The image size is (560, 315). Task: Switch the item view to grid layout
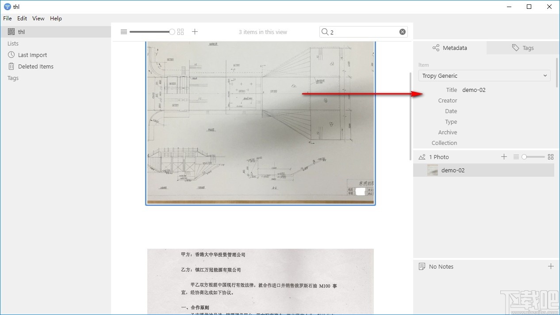(180, 31)
